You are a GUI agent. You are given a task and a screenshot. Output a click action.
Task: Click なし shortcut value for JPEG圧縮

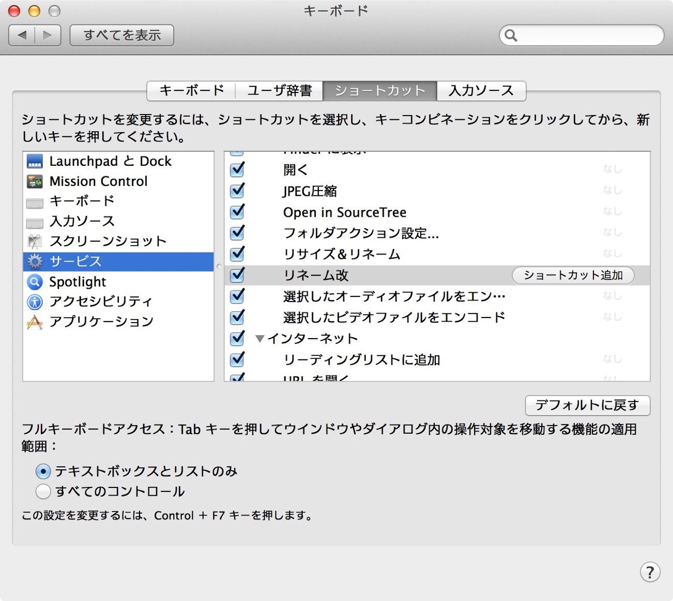[612, 191]
